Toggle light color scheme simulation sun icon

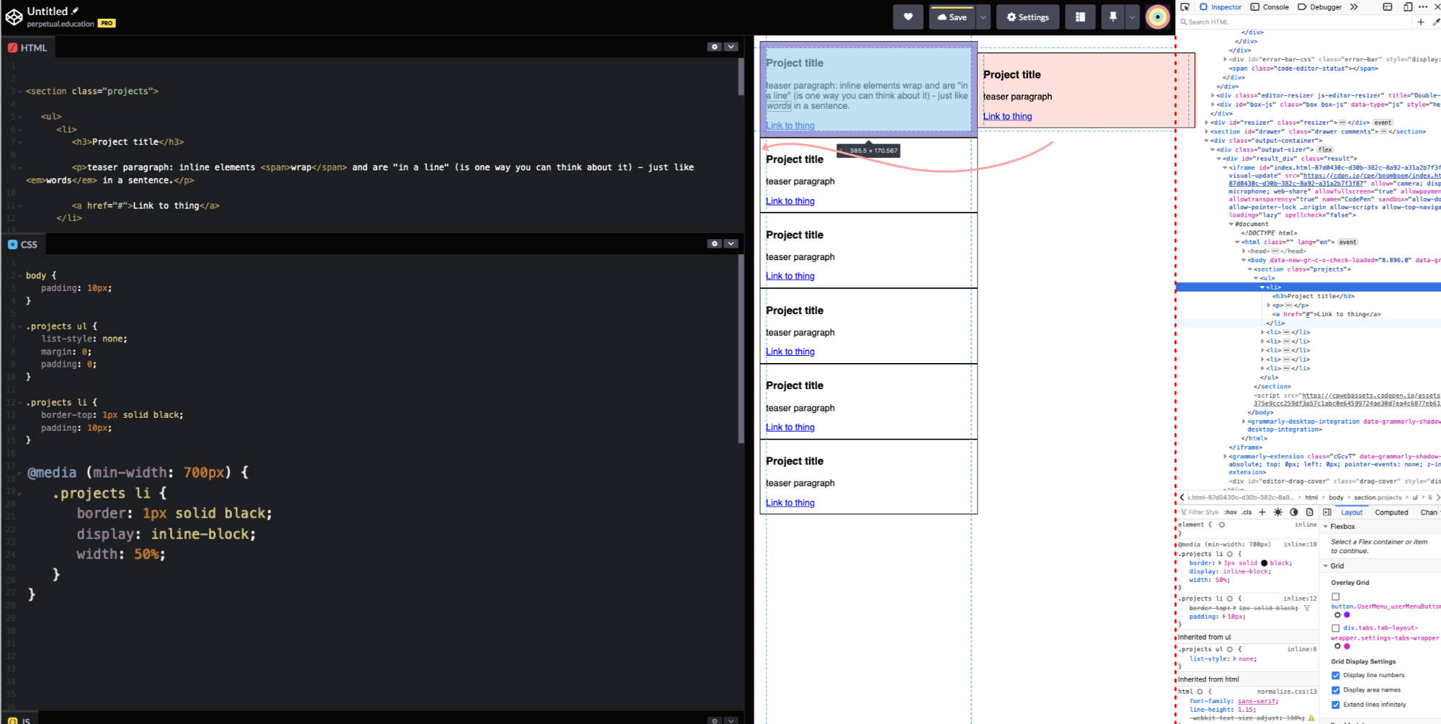click(x=1278, y=512)
